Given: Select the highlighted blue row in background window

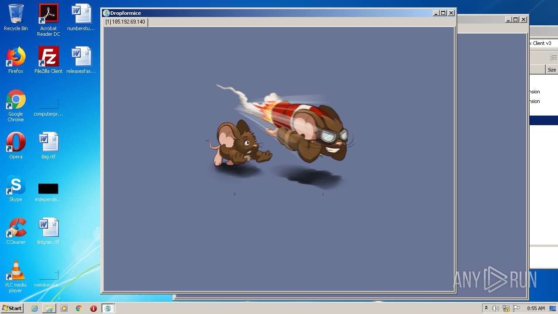Looking at the screenshot, I should [x=544, y=120].
